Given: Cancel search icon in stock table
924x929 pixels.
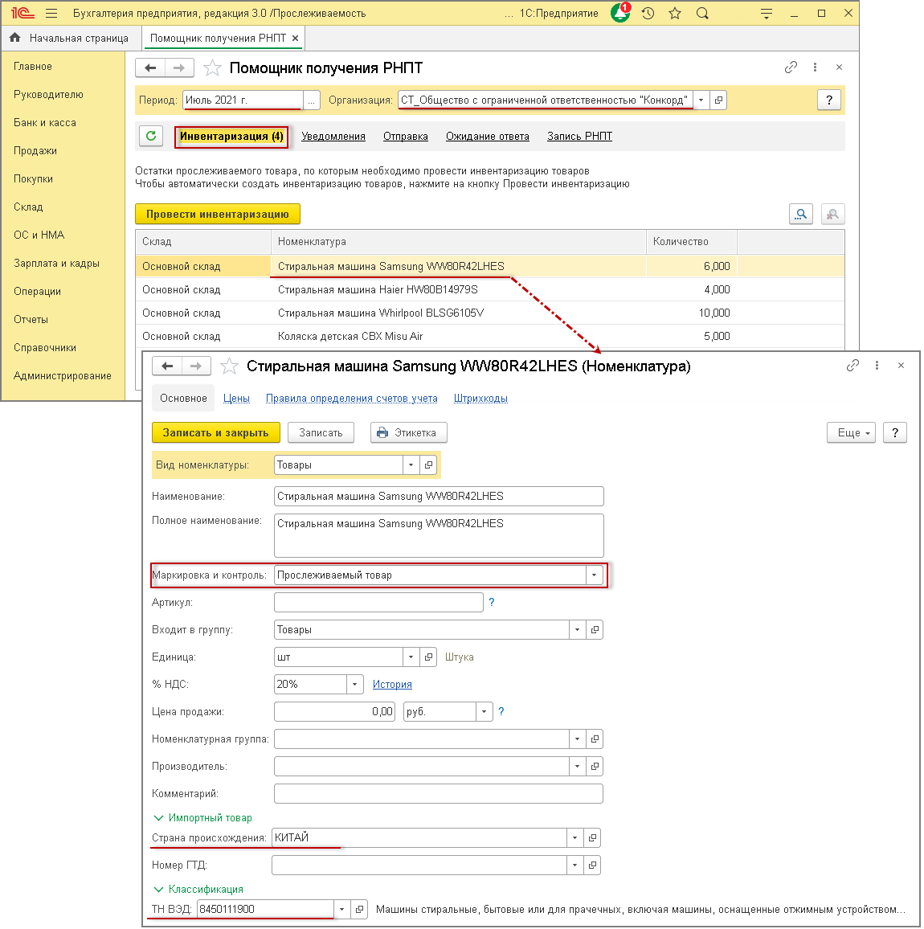Looking at the screenshot, I should pos(832,214).
